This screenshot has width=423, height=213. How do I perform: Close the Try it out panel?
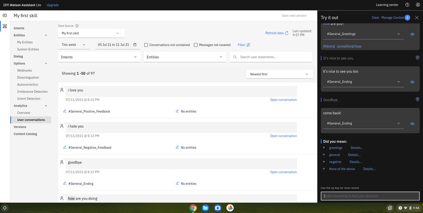click(x=417, y=18)
